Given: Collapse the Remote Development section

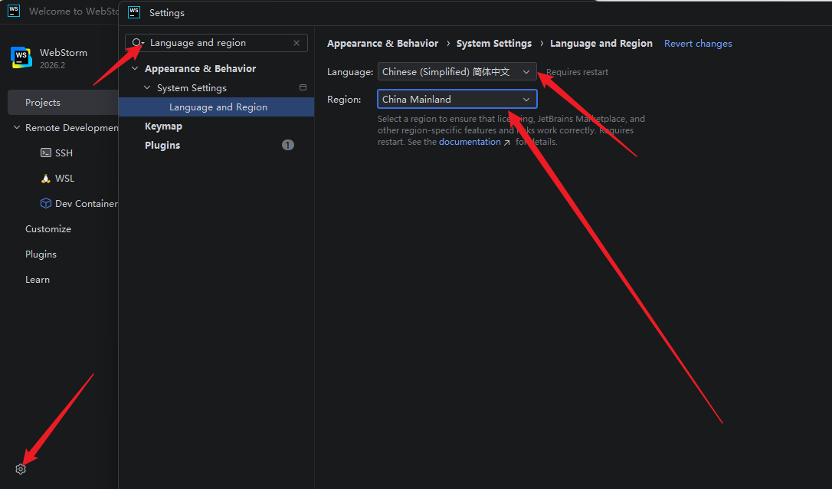Looking at the screenshot, I should click(16, 127).
